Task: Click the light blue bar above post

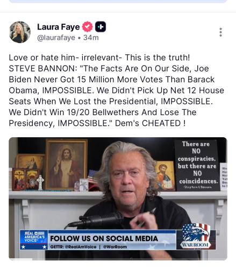Action: pyautogui.click(x=118, y=1)
